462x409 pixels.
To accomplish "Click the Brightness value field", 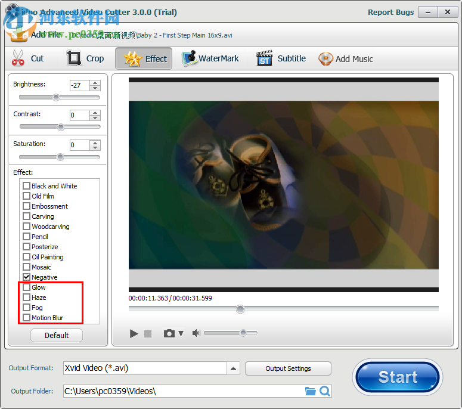I will click(x=79, y=85).
